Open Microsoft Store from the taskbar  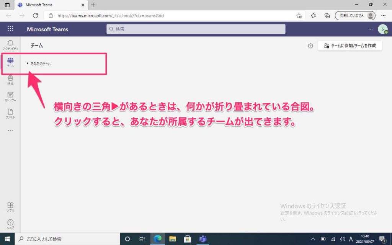188,239
